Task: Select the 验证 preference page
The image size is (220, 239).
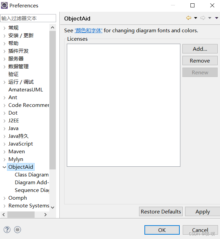Action: pos(13,74)
